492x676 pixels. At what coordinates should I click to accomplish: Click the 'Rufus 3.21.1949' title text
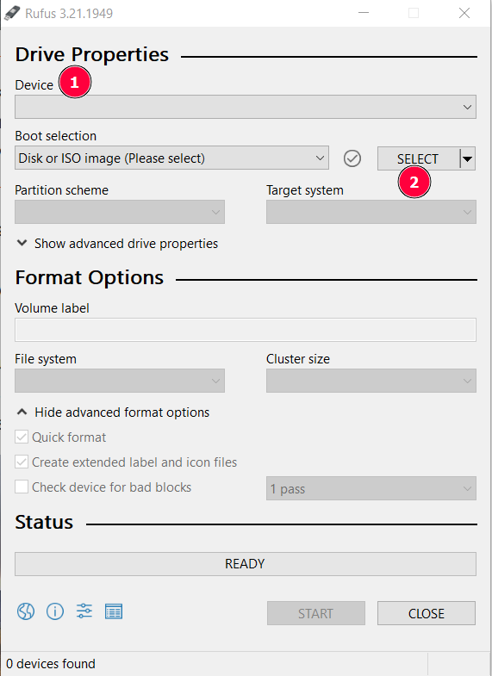(69, 14)
